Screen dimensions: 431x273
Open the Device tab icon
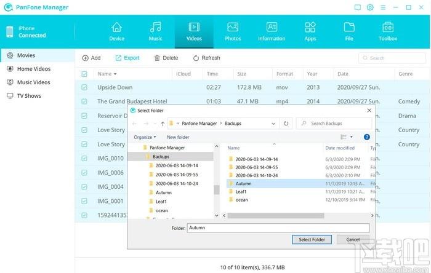(x=116, y=28)
